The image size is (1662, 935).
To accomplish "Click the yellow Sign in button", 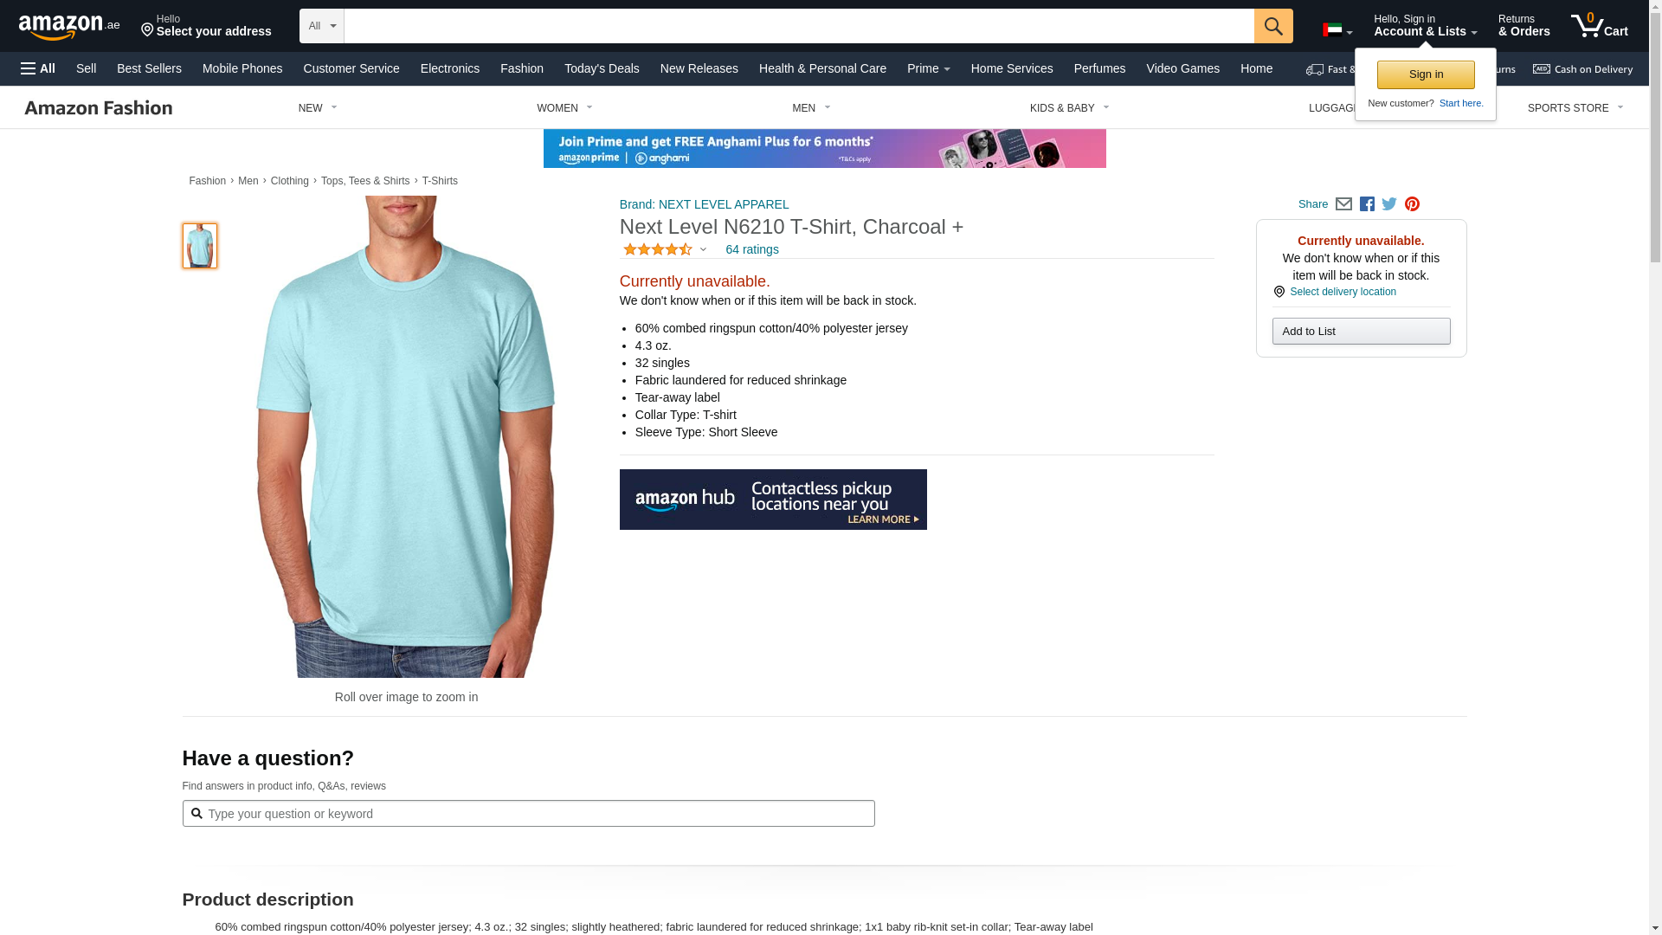I will click(1426, 74).
